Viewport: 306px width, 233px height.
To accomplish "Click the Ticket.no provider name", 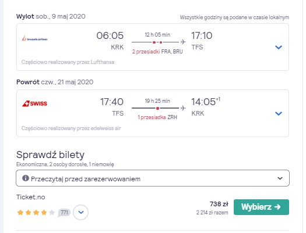I will click(x=31, y=197).
